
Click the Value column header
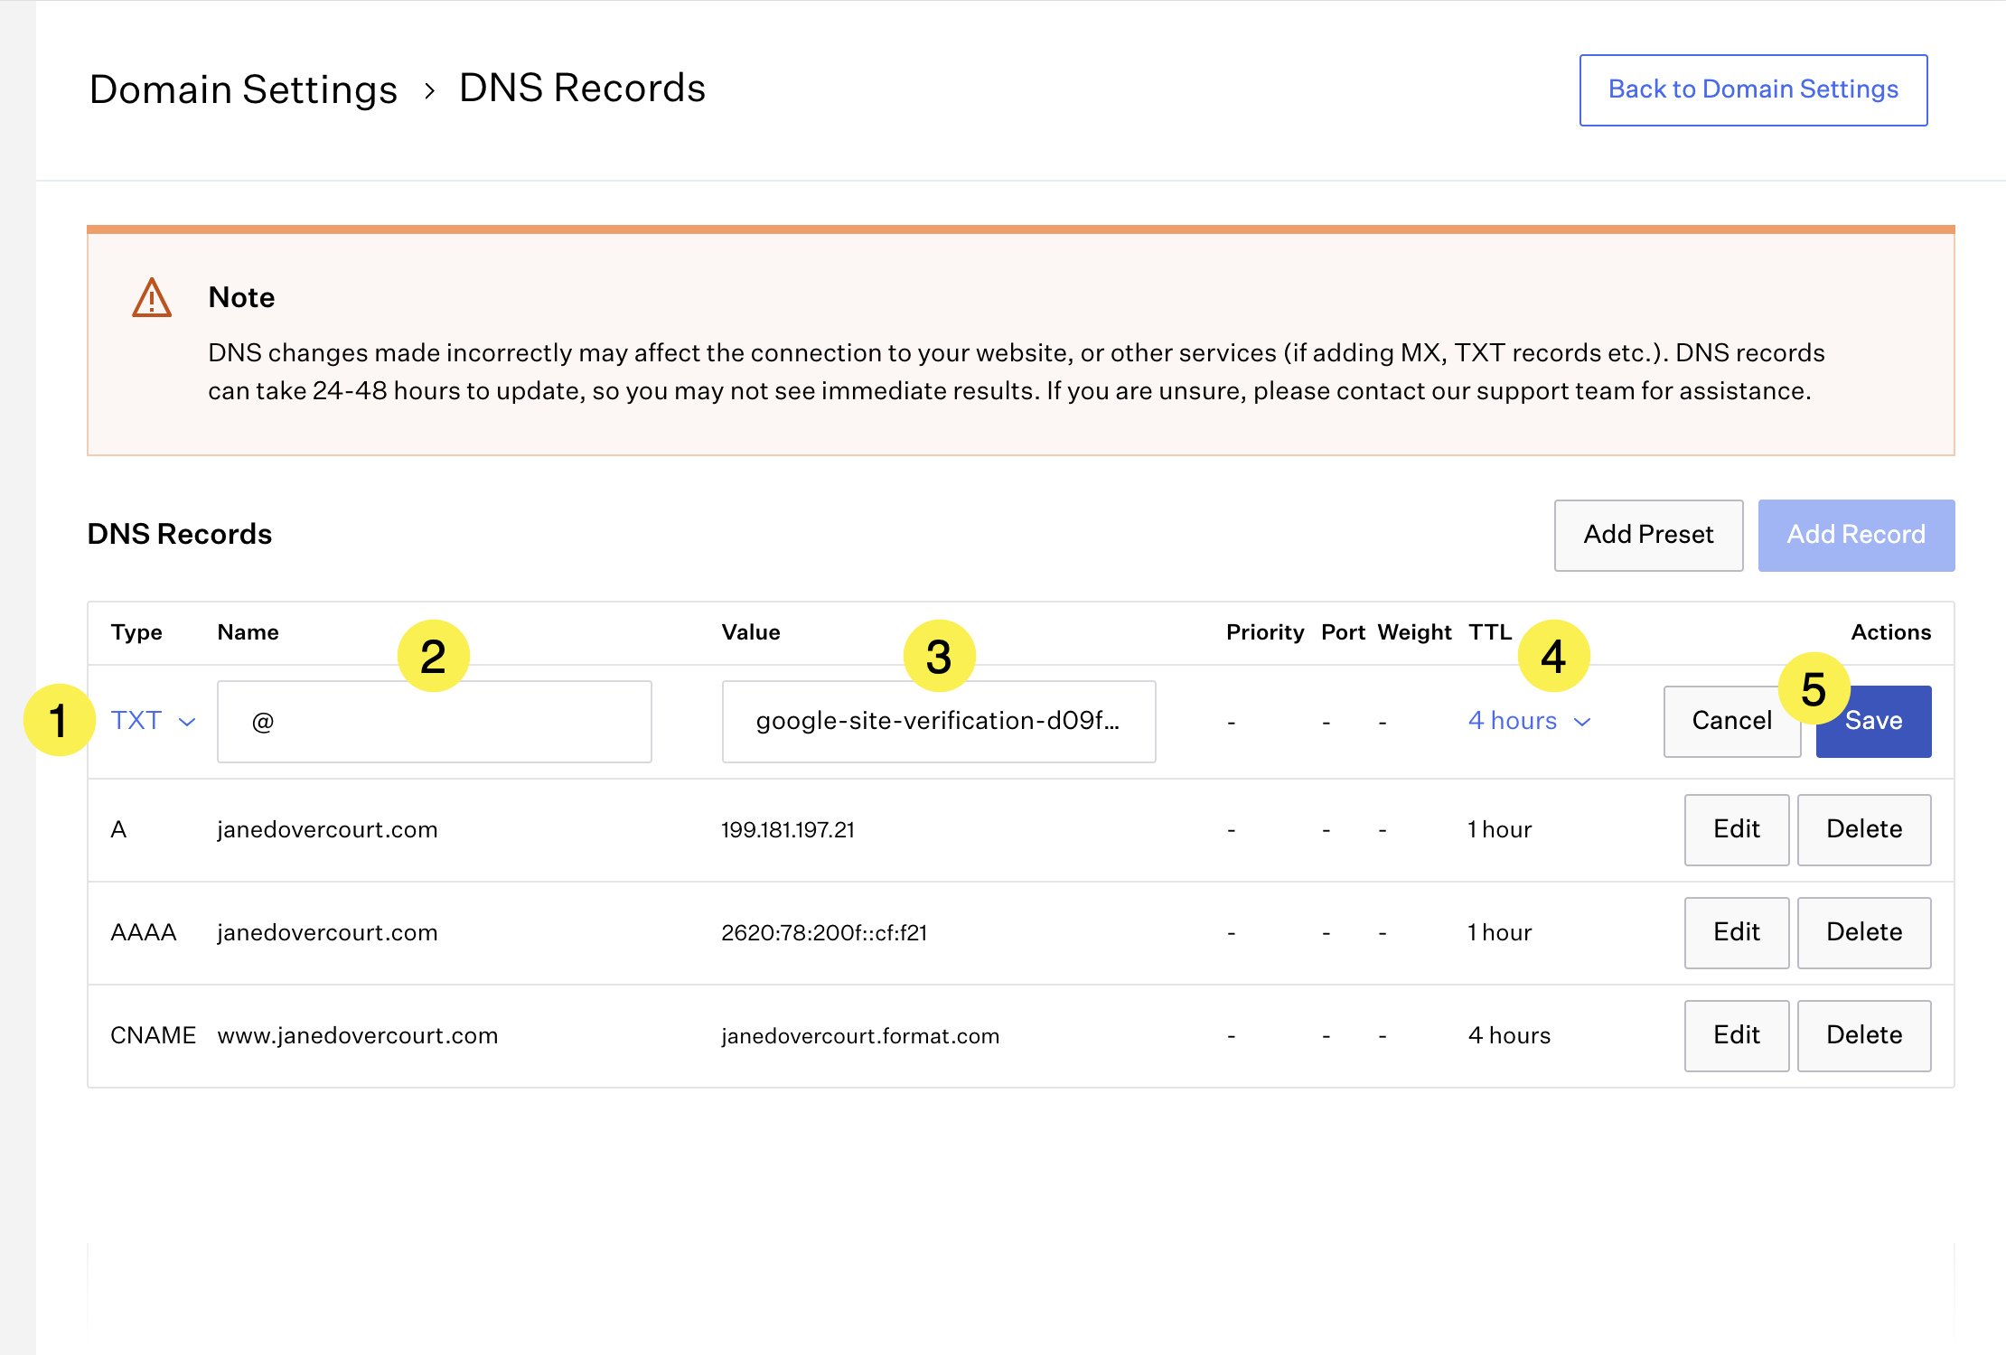(751, 632)
